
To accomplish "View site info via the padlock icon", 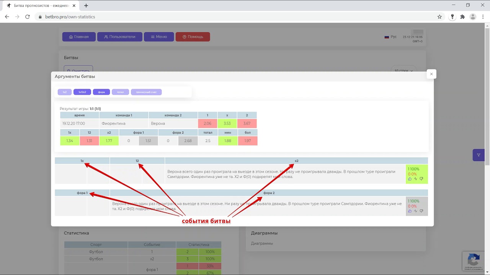I will [x=40, y=17].
